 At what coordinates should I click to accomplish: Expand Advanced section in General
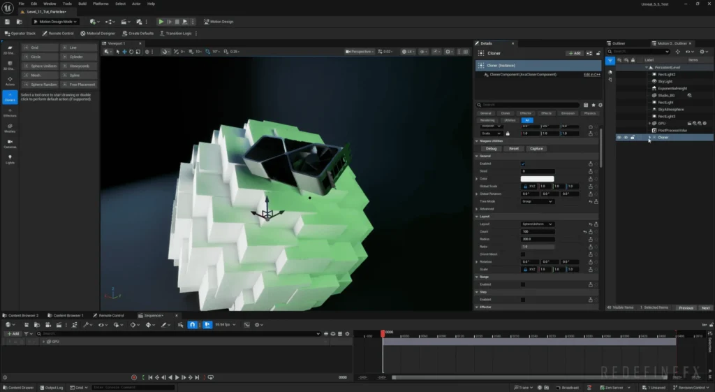pyautogui.click(x=477, y=208)
